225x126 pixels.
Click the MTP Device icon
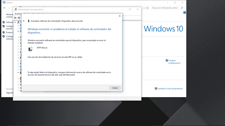[30, 49]
